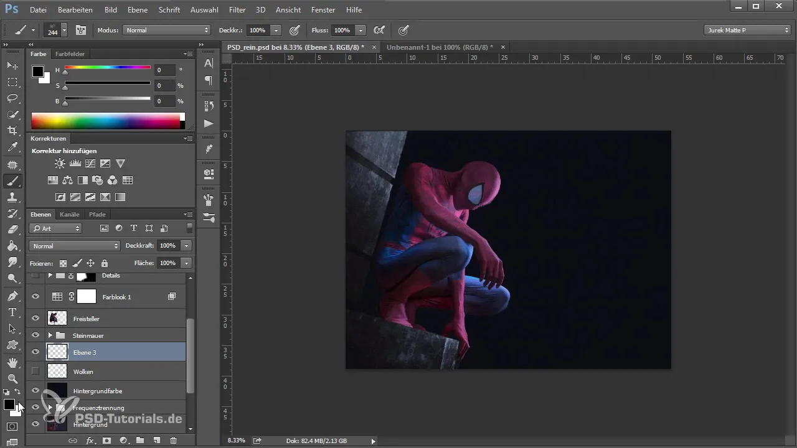
Task: Hide the Steinmauer group
Action: [x=35, y=335]
